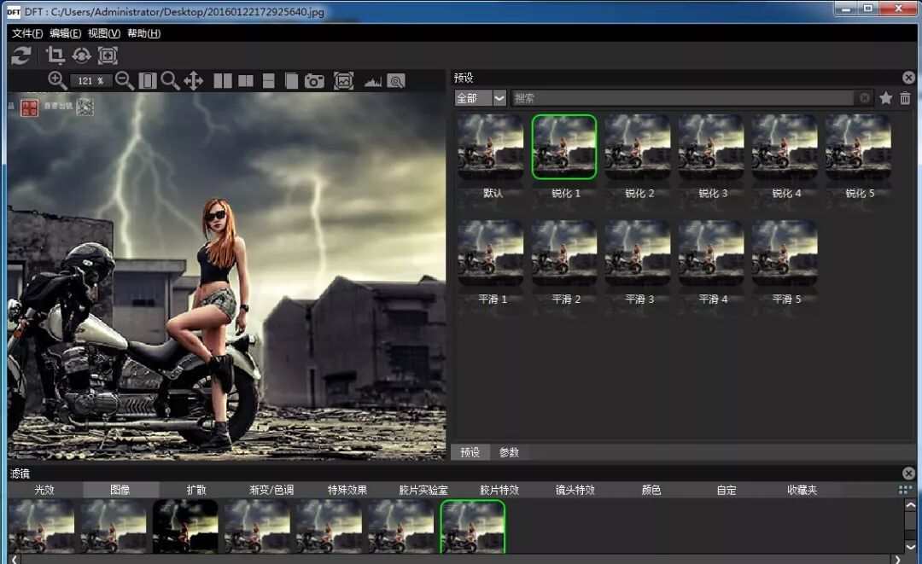The image size is (922, 564).
Task: Click the camera snapshot icon
Action: pos(314,81)
